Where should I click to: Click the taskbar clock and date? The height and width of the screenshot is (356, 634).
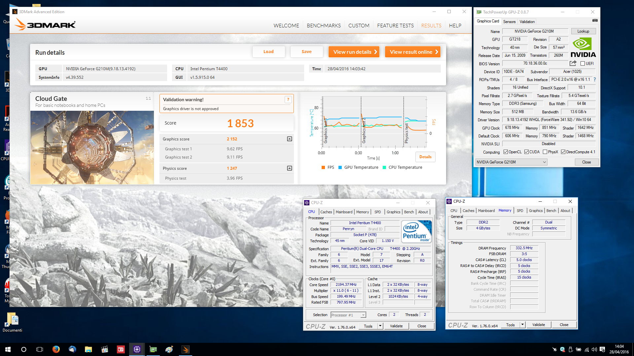coord(619,349)
